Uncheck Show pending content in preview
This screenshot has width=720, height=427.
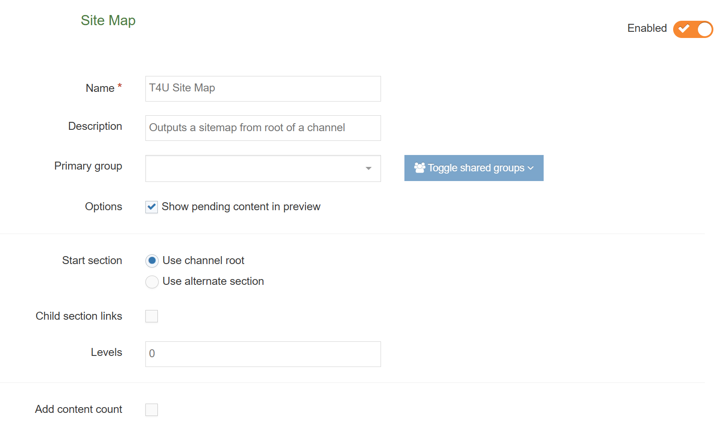pyautogui.click(x=152, y=207)
